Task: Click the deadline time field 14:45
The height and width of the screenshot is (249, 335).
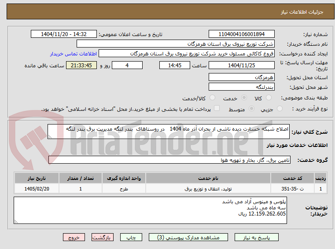Action: click(x=175, y=66)
